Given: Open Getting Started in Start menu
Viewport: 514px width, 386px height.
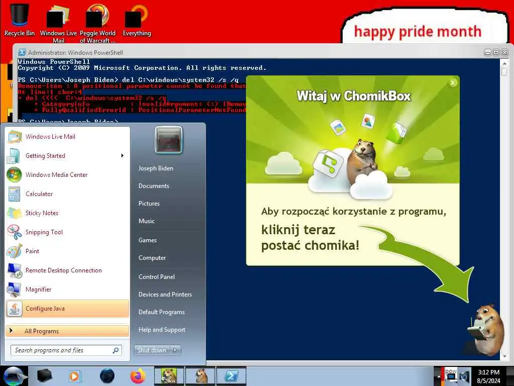Looking at the screenshot, I should [x=67, y=156].
